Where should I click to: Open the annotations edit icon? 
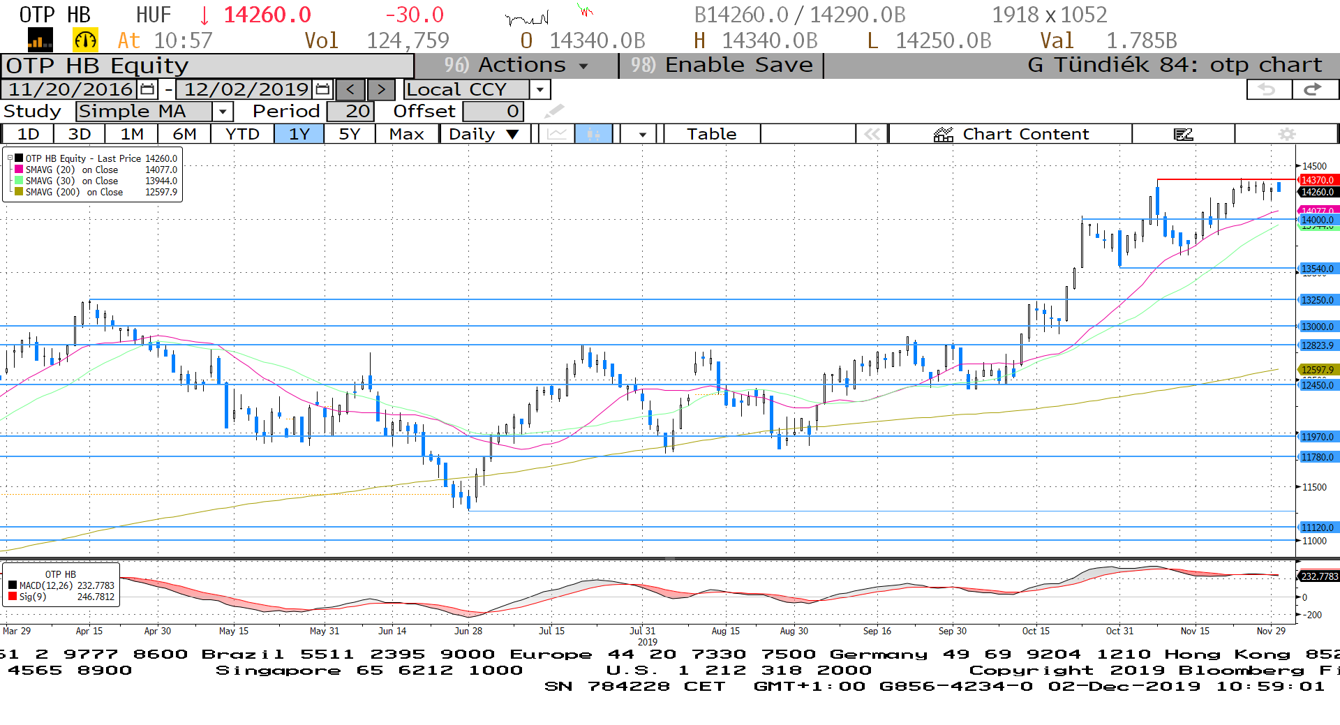coord(1184,134)
